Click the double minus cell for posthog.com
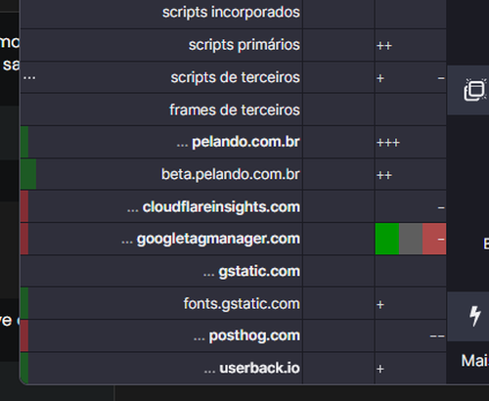 tap(411, 335)
